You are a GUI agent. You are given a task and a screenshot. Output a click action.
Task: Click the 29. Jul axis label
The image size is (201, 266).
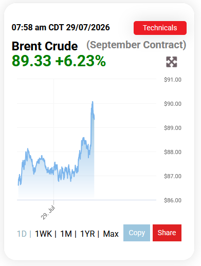point(48,213)
